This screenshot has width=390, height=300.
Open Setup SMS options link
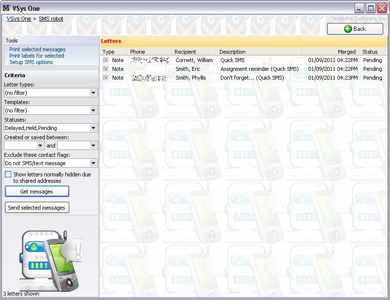[31, 62]
